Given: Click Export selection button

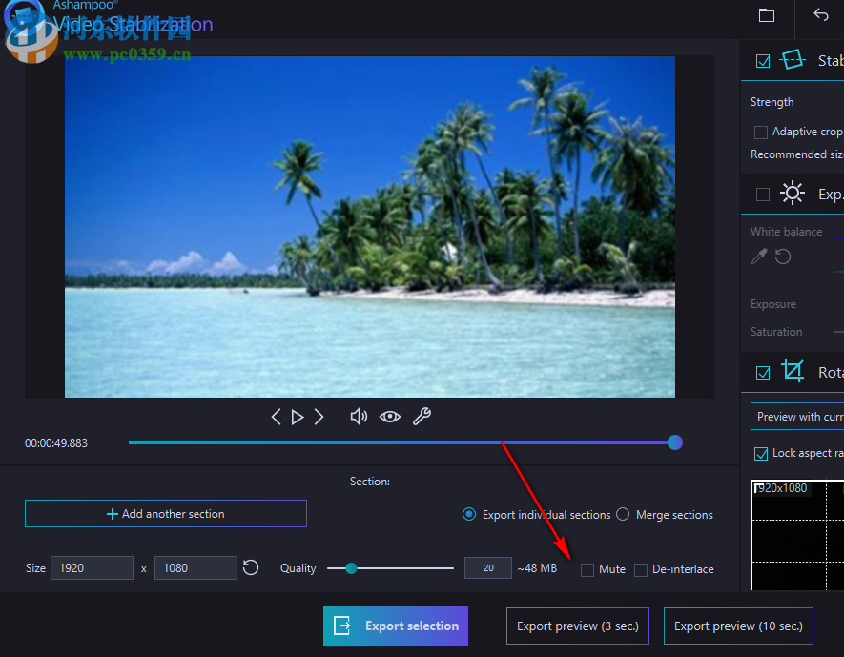Looking at the screenshot, I should point(395,626).
